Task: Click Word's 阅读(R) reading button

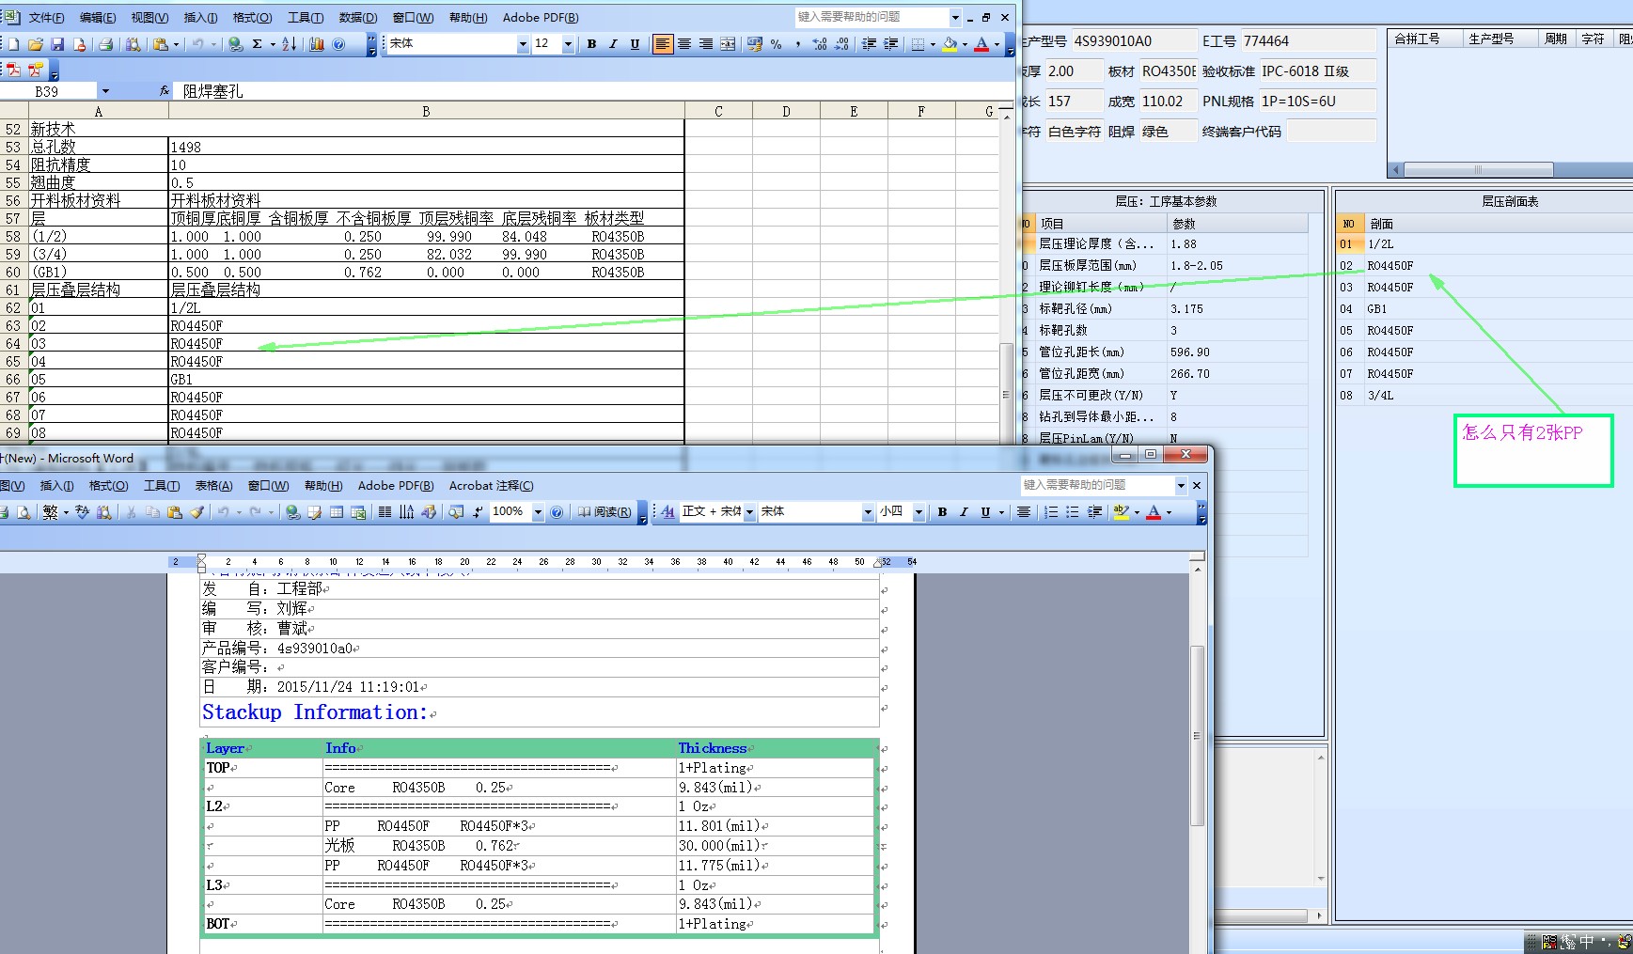Action: point(605,512)
